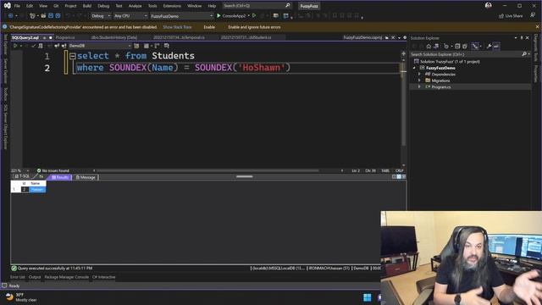Collapse the FuzzyFuzzDemo project node

pyautogui.click(x=414, y=68)
